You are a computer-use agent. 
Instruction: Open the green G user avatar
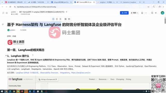point(163,13)
